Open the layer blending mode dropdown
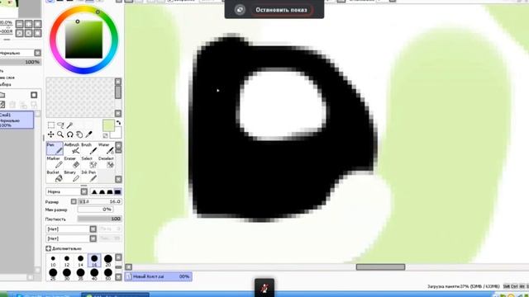The image size is (529, 297). click(20, 53)
